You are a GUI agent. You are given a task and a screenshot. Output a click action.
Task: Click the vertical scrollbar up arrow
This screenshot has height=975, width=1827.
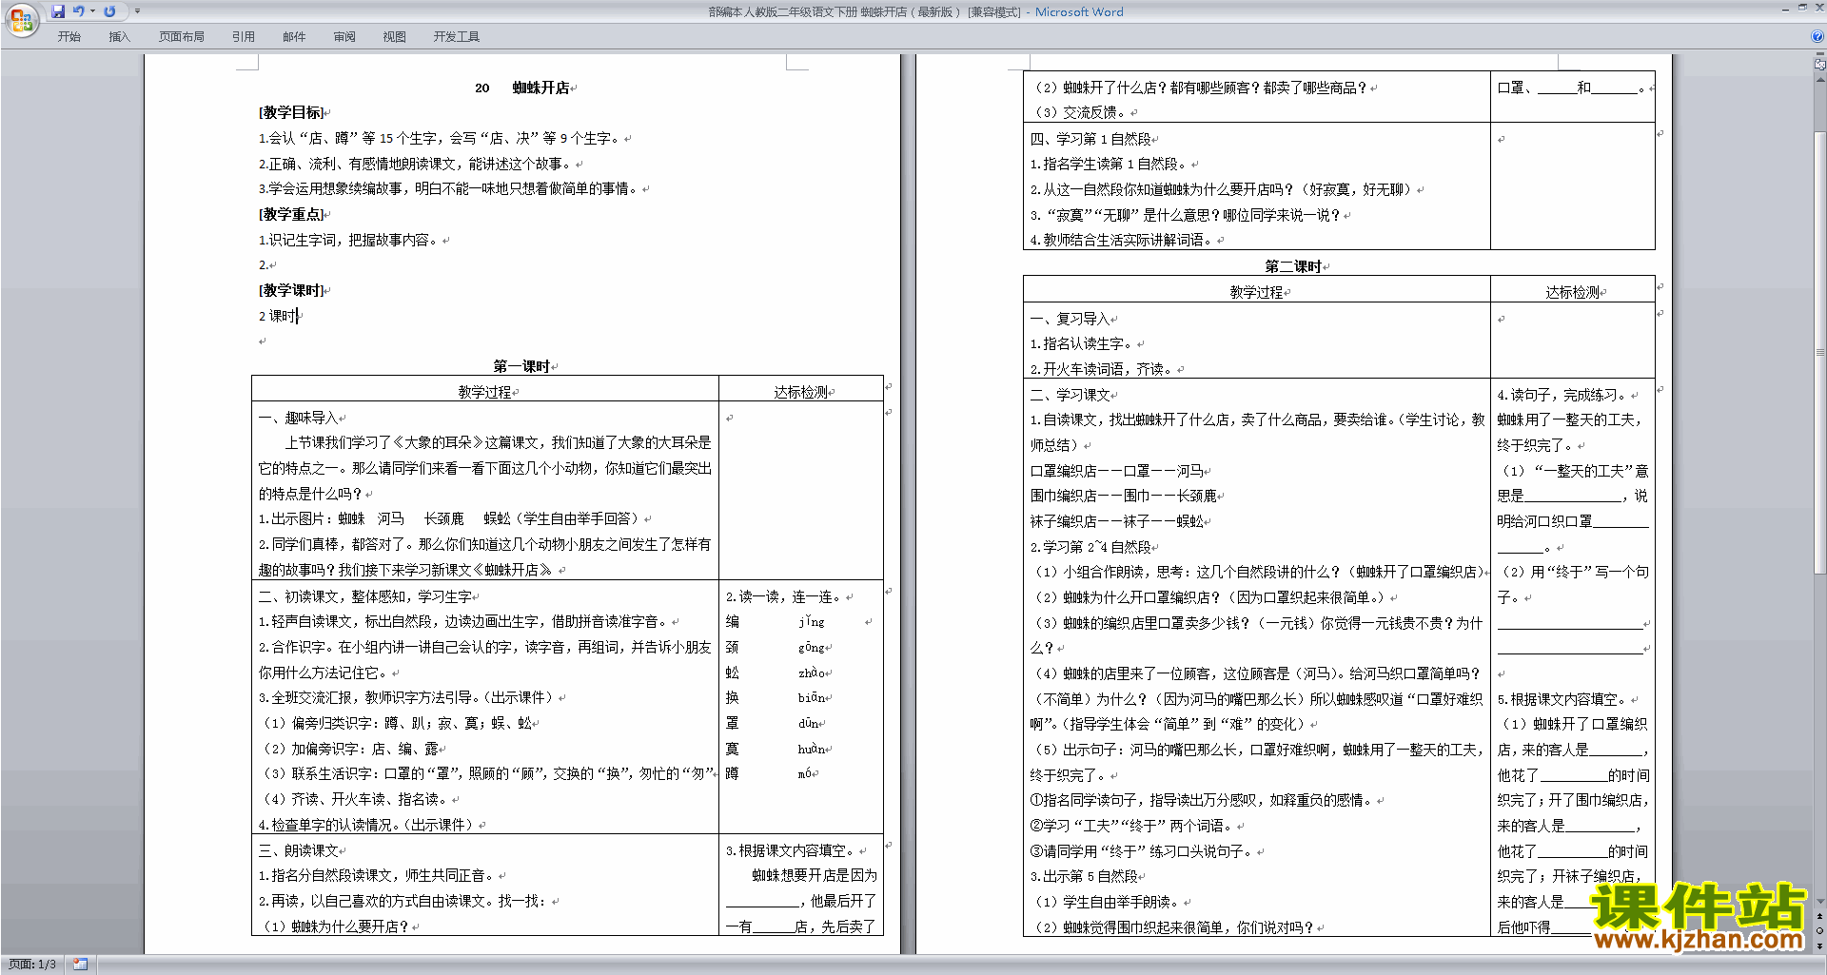coord(1819,79)
